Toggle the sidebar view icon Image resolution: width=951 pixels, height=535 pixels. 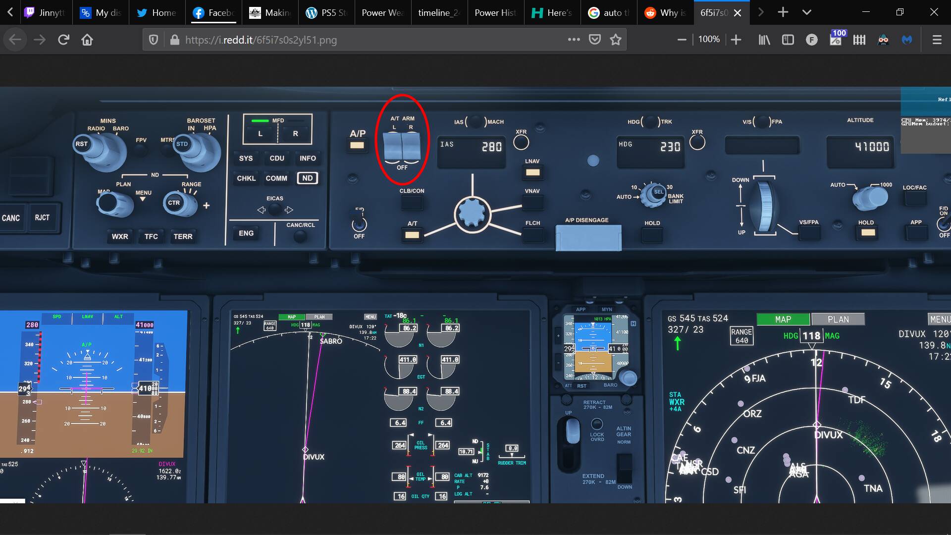[x=788, y=40]
